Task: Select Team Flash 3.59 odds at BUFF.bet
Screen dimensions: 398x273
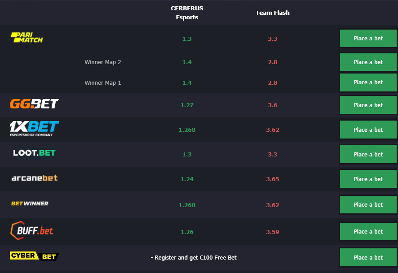Action: tap(272, 232)
